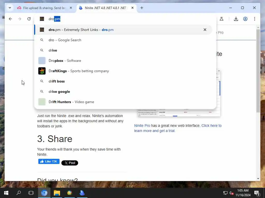
Task: Select Drift Hunters - Video game suggestion
Action: pos(123,102)
